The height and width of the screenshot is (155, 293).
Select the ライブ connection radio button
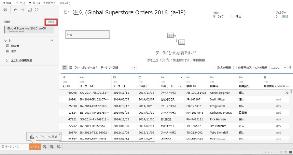tap(215, 16)
